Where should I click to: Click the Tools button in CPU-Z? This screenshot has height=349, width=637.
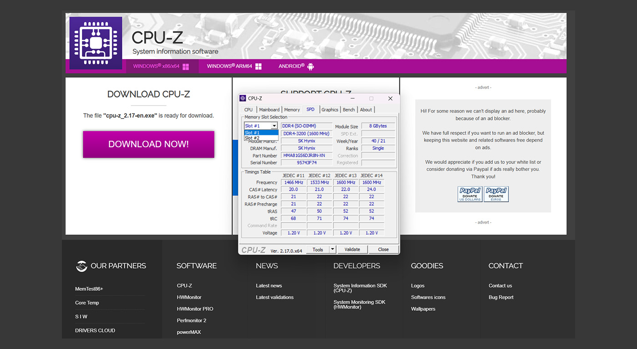tap(318, 249)
